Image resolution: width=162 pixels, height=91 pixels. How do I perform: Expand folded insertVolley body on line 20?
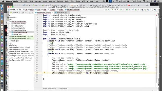click(50, 43)
